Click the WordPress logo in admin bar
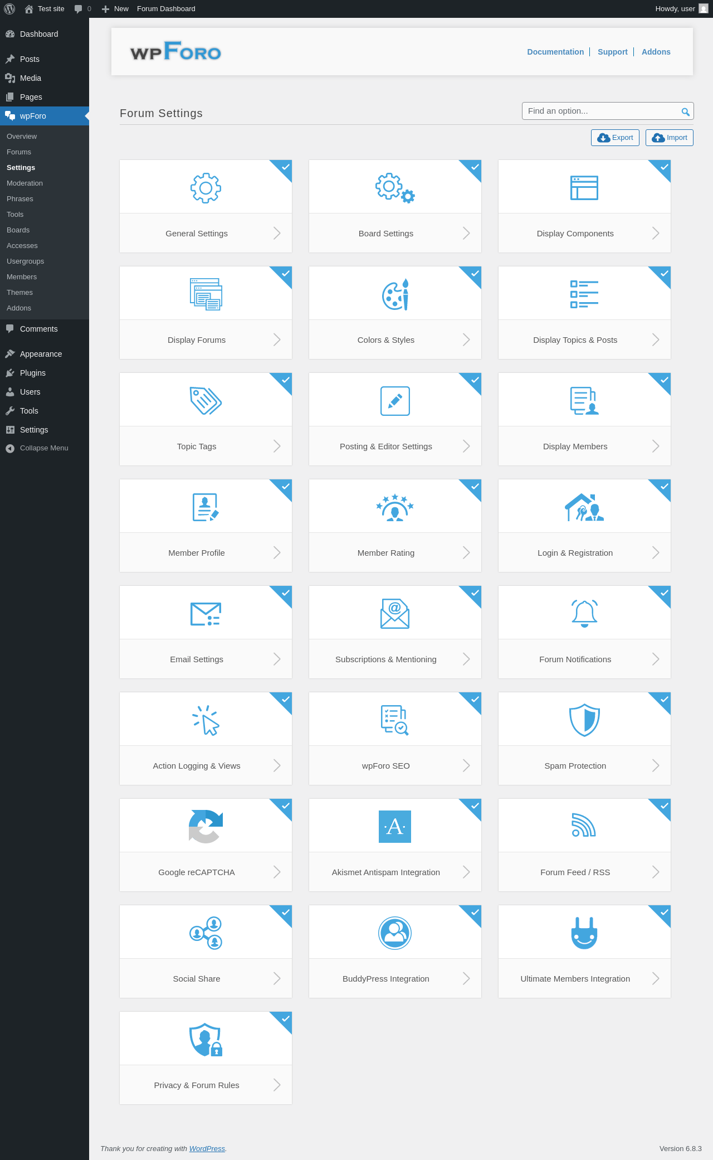The image size is (713, 1160). [9, 9]
